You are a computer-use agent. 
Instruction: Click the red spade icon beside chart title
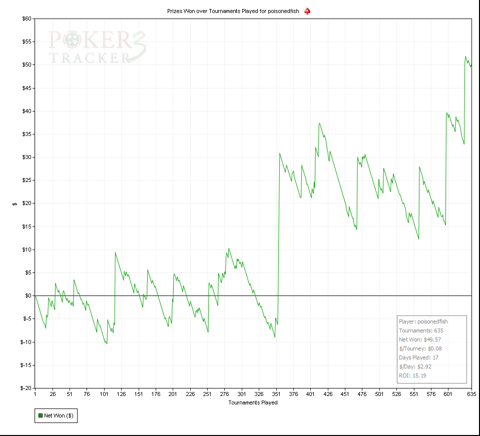[307, 11]
